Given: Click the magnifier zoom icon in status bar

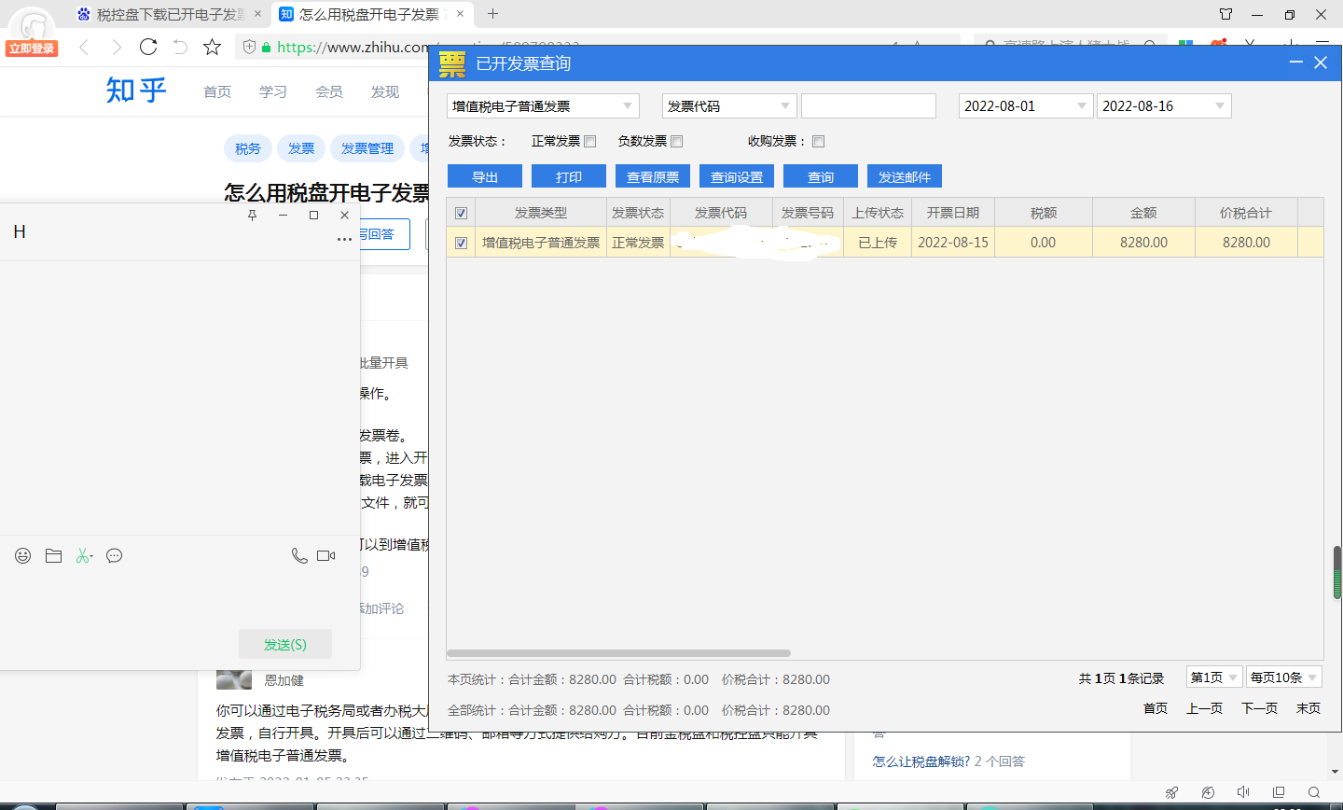Looking at the screenshot, I should 1314,792.
